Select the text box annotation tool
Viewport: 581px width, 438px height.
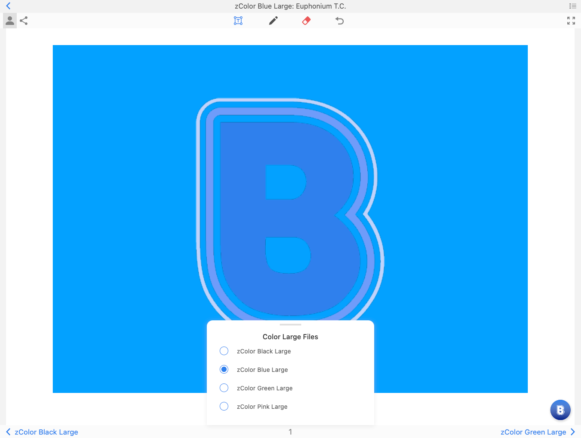[238, 21]
